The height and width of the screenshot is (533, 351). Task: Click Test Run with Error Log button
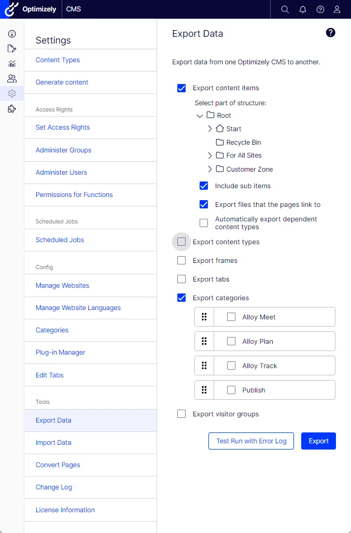[251, 441]
